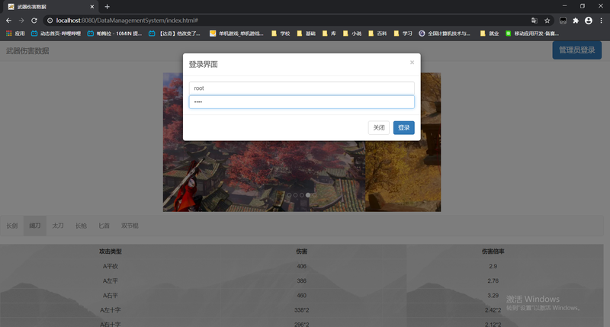Open the 单机游戏 bookmark
Screen dimensions: 610x327
236,34
